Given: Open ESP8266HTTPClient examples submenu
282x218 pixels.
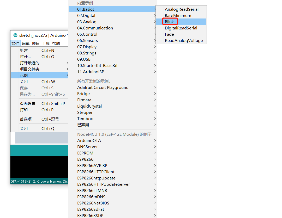Looking at the screenshot, I should pos(112,172).
